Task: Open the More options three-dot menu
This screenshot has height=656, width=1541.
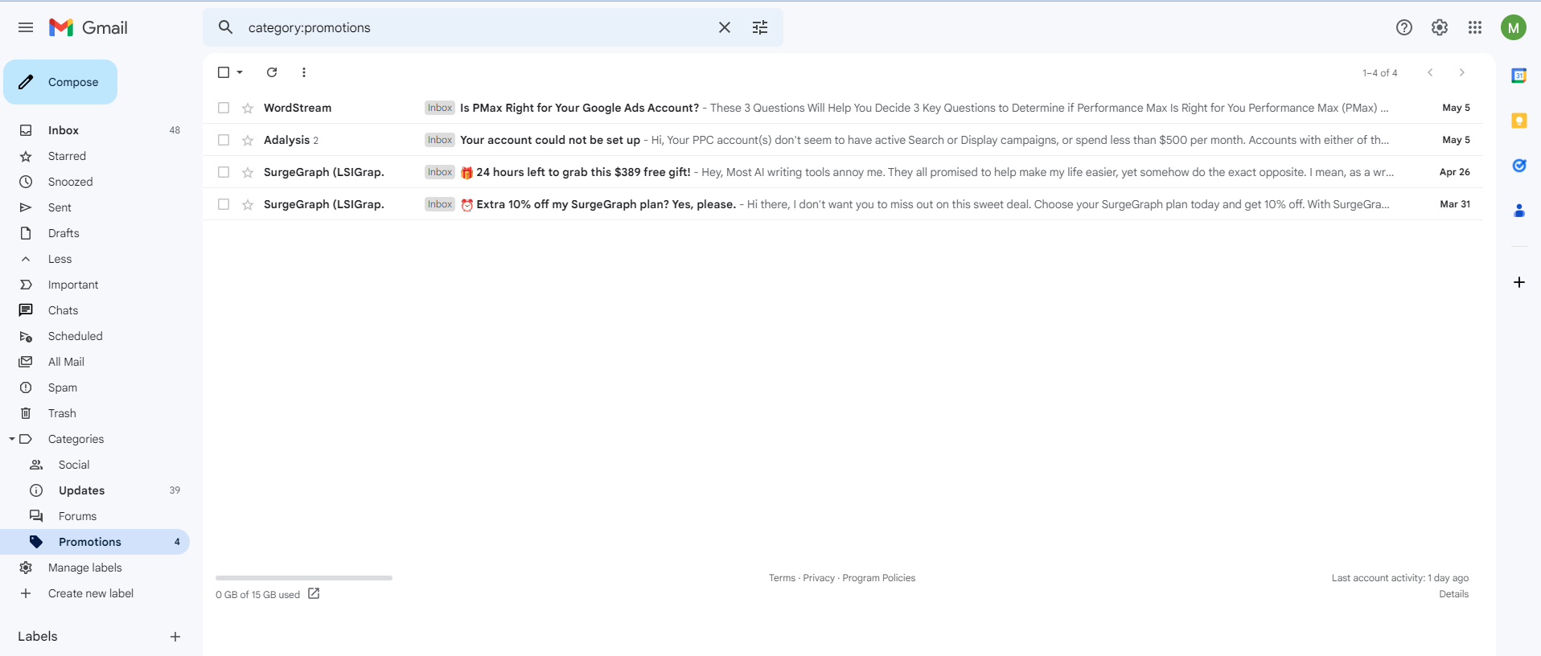Action: point(304,72)
